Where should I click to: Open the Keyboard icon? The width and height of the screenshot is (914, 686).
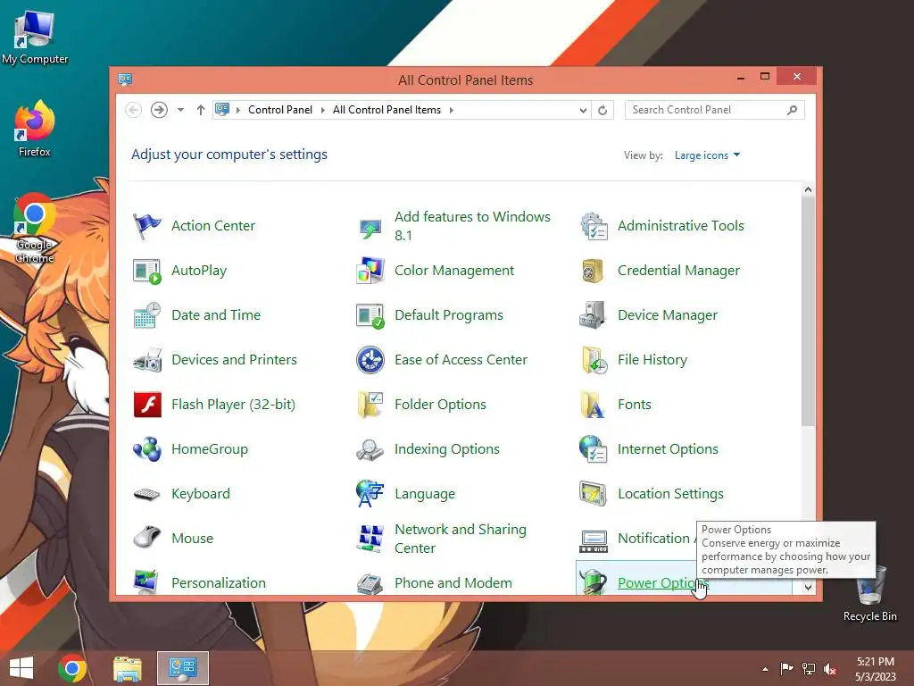[147, 494]
